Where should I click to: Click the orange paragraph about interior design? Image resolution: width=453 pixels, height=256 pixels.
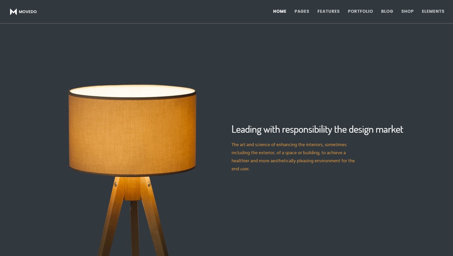(293, 157)
